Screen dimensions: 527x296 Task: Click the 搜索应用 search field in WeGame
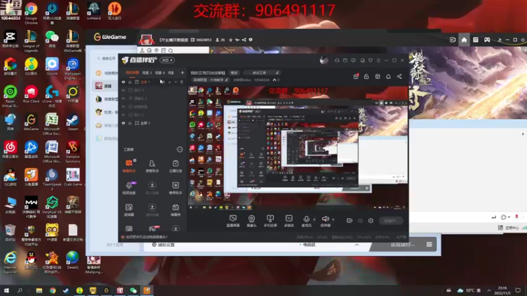[x=106, y=59]
